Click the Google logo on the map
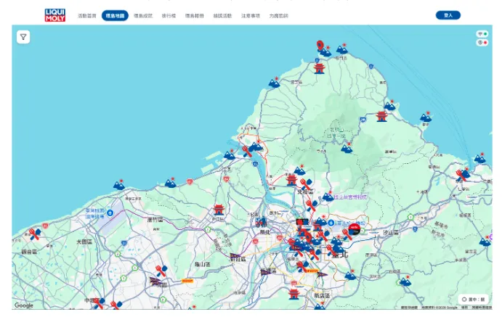Image resolution: width=502 pixels, height=317 pixels. [x=24, y=305]
